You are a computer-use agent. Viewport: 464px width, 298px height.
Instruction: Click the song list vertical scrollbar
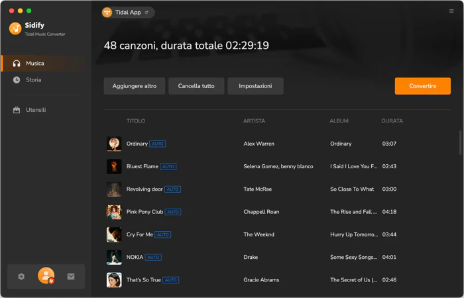pyautogui.click(x=461, y=142)
